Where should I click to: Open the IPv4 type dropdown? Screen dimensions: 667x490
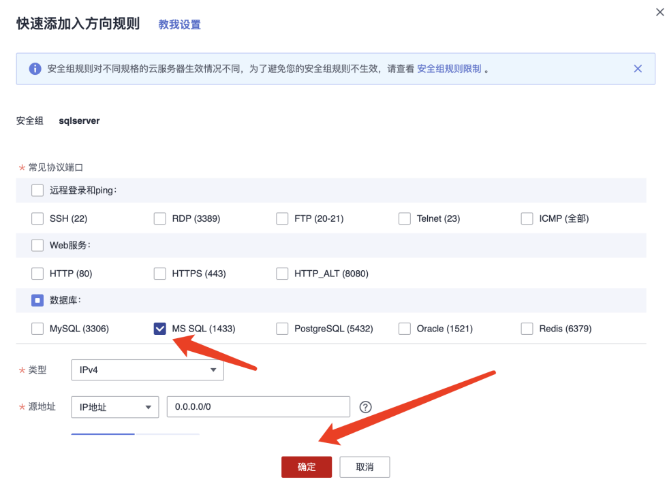coord(147,370)
